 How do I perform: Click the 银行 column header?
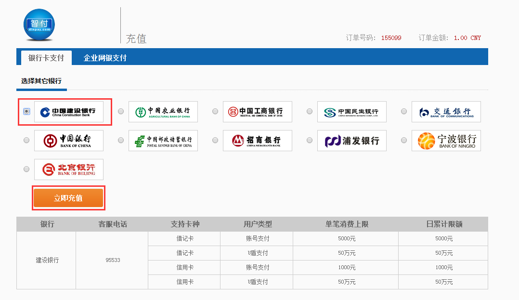click(47, 224)
